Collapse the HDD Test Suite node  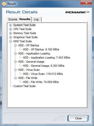10,41
